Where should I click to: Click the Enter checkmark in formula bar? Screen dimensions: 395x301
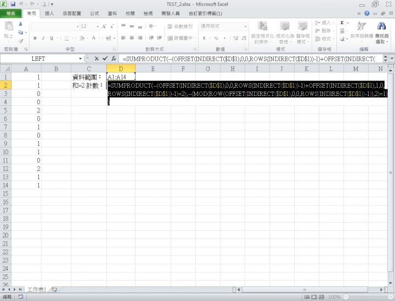click(105, 59)
